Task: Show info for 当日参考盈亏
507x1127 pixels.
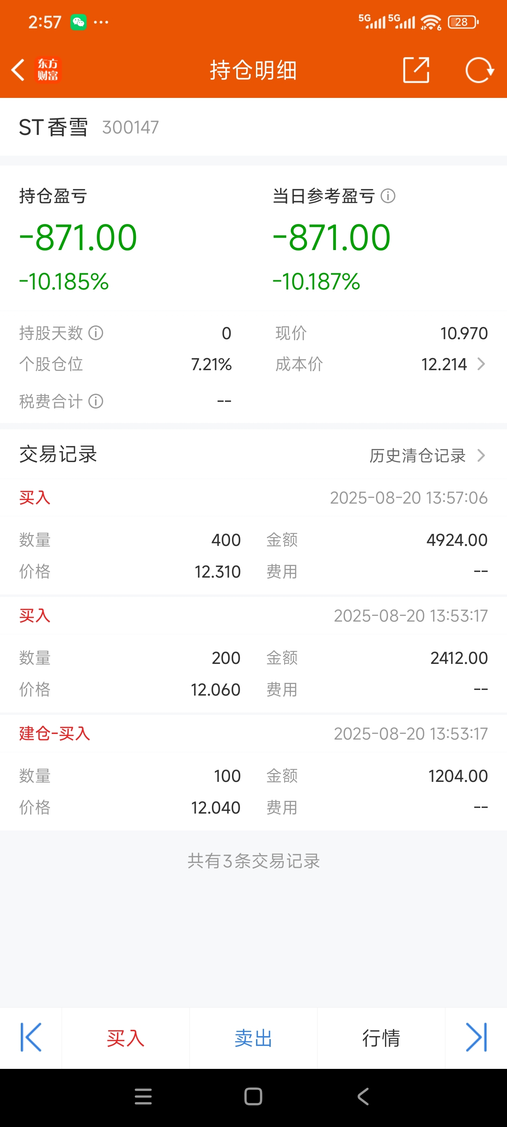Action: (x=388, y=196)
